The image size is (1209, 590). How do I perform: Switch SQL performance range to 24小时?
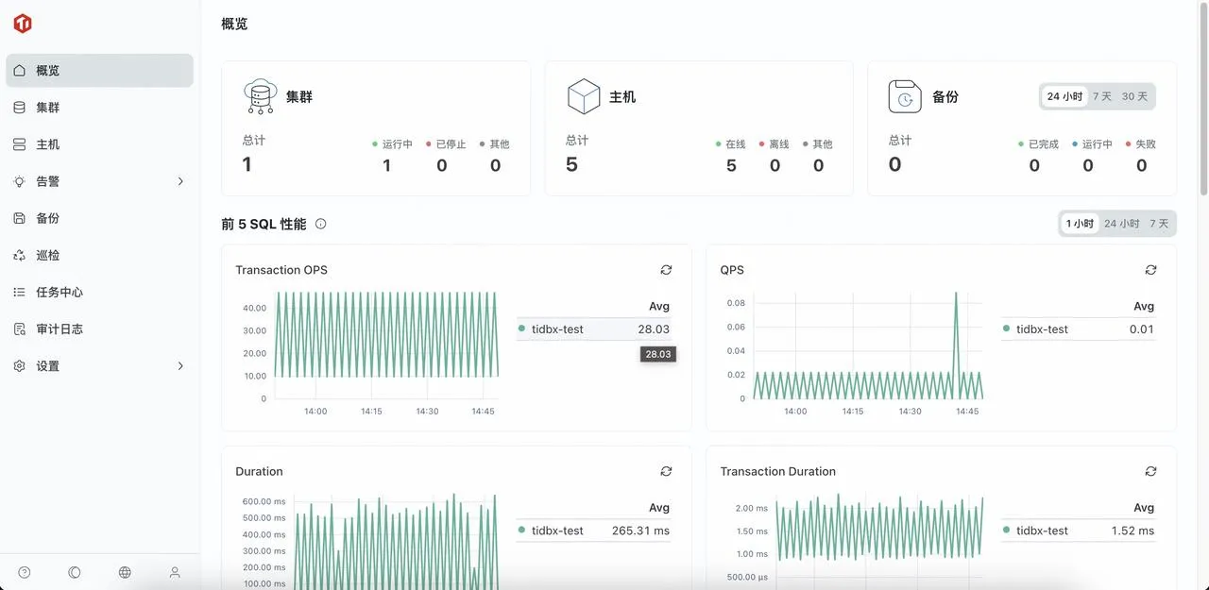pos(1122,223)
